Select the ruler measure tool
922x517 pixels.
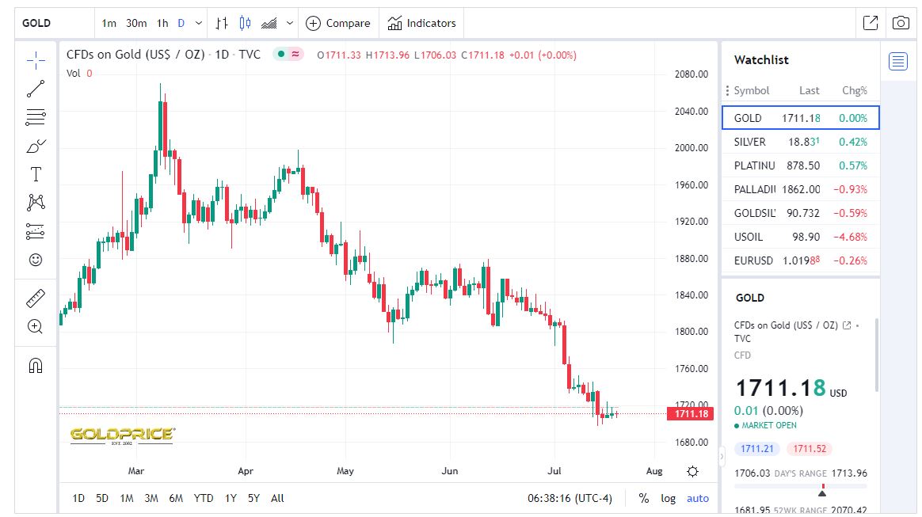pyautogui.click(x=36, y=298)
